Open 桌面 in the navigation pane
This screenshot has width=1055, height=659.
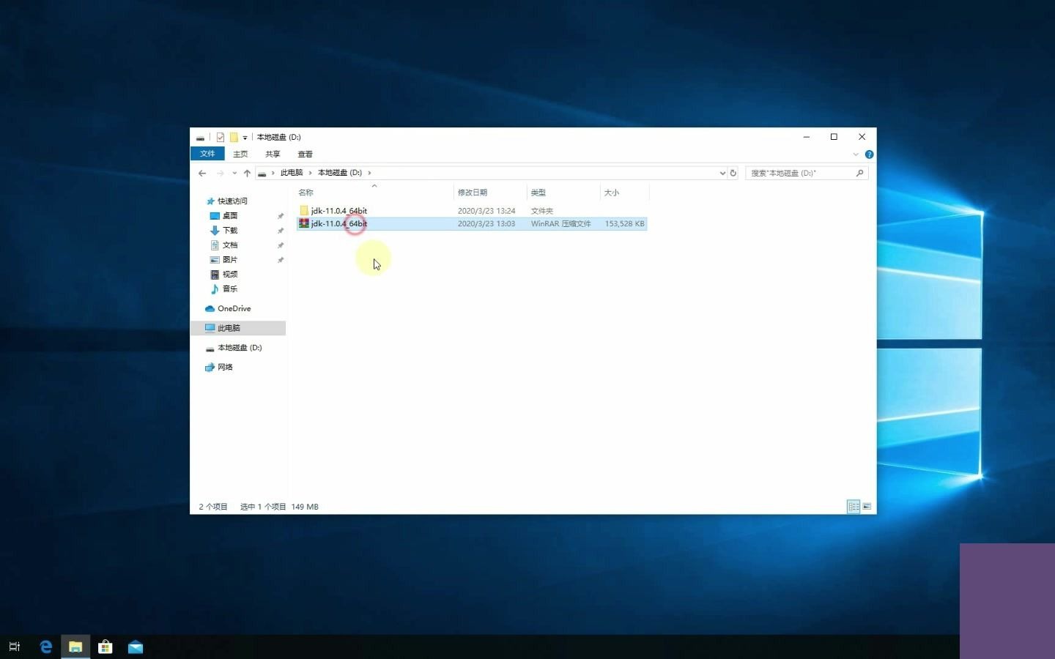(x=230, y=216)
